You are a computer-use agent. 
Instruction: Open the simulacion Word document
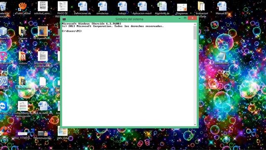[102, 6]
